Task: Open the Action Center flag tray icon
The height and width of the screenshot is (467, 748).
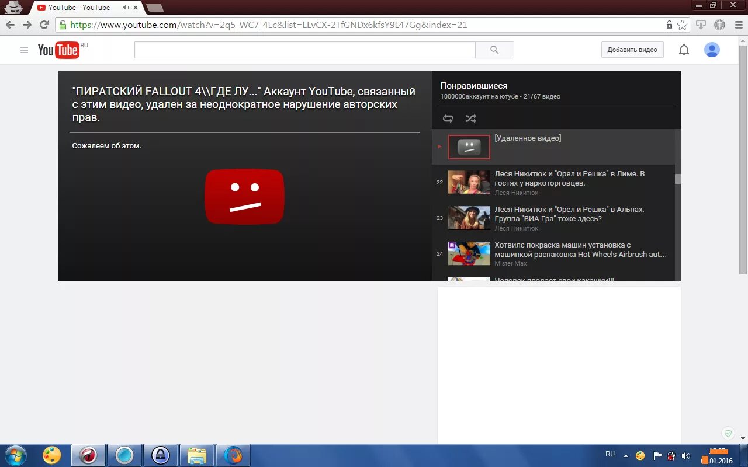Action: pos(657,456)
